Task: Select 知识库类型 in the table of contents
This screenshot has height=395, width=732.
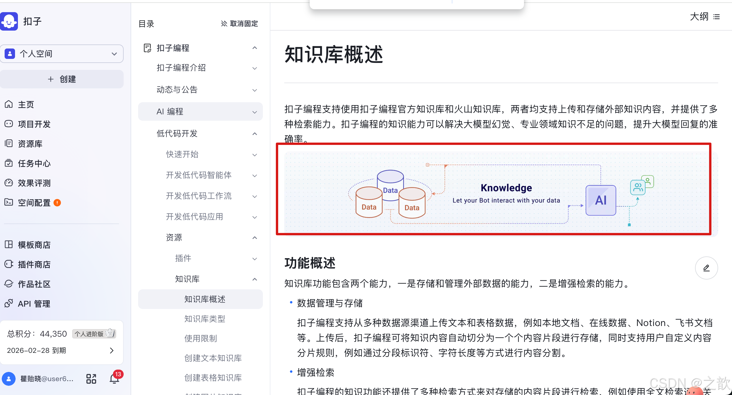Action: 205,319
